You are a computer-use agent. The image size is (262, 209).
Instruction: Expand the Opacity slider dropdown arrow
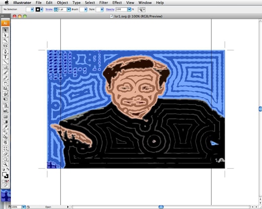pyautogui.click(x=129, y=9)
